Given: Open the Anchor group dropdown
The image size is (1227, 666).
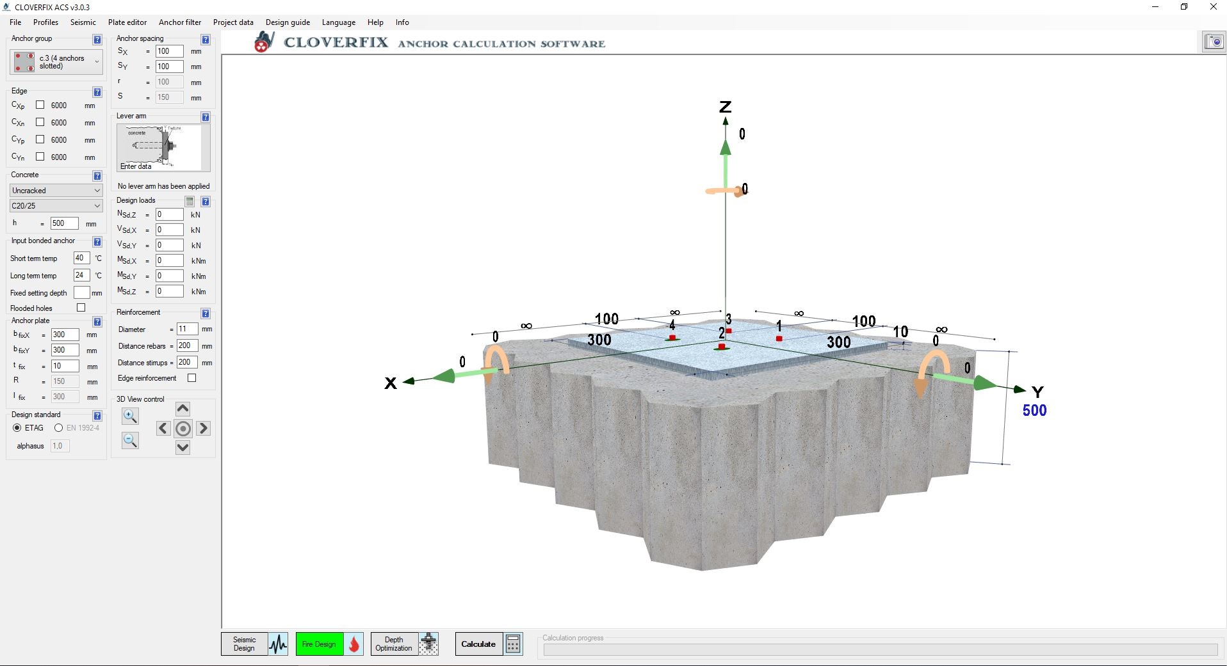Looking at the screenshot, I should (x=56, y=62).
